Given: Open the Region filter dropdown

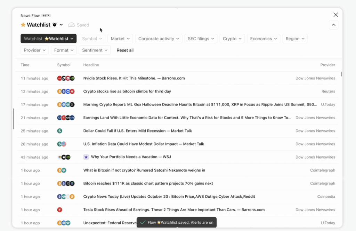Looking at the screenshot, I should [x=295, y=39].
